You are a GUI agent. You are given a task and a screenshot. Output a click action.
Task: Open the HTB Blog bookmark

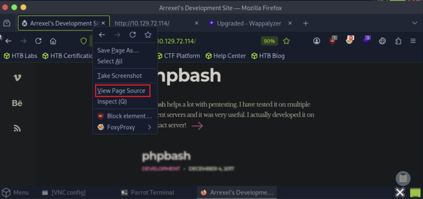point(268,56)
